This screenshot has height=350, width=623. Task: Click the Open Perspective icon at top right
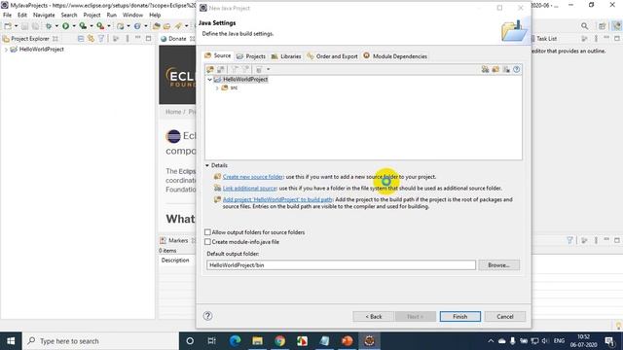pos(603,26)
